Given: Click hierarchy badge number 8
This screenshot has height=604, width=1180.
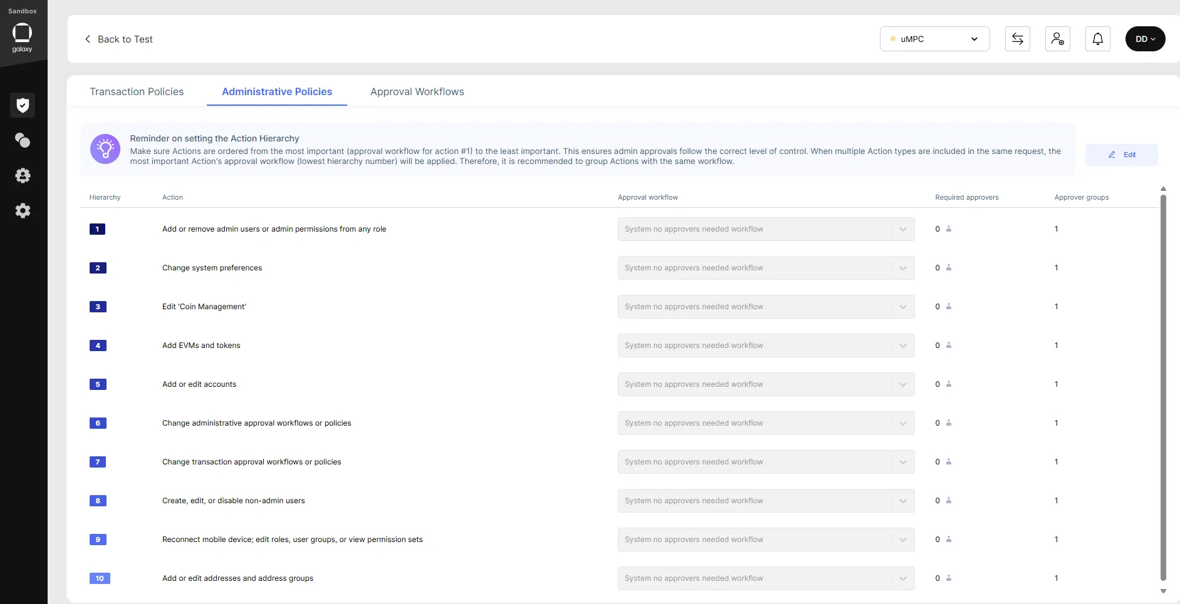Looking at the screenshot, I should click(x=98, y=501).
